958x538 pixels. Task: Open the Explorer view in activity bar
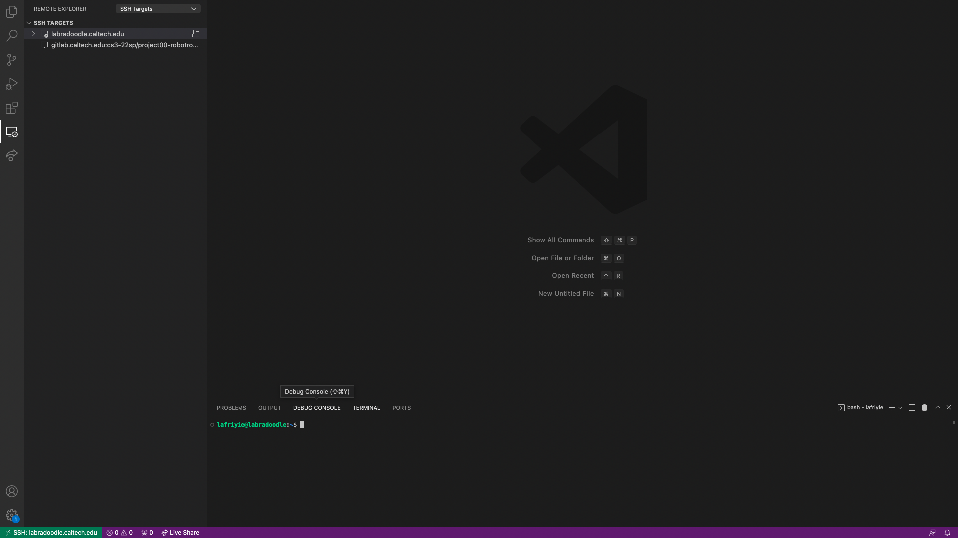(x=12, y=12)
